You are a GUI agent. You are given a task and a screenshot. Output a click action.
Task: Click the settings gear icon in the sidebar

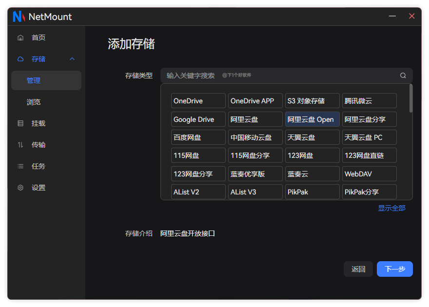(x=20, y=188)
